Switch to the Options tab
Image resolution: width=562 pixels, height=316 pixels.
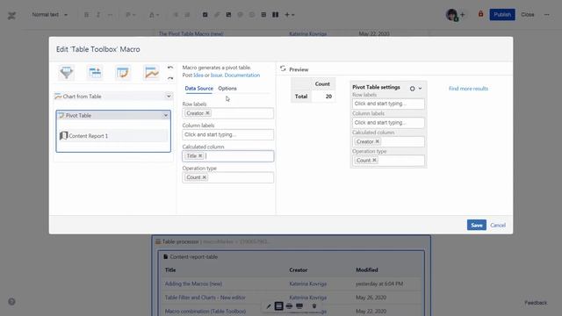(x=227, y=88)
